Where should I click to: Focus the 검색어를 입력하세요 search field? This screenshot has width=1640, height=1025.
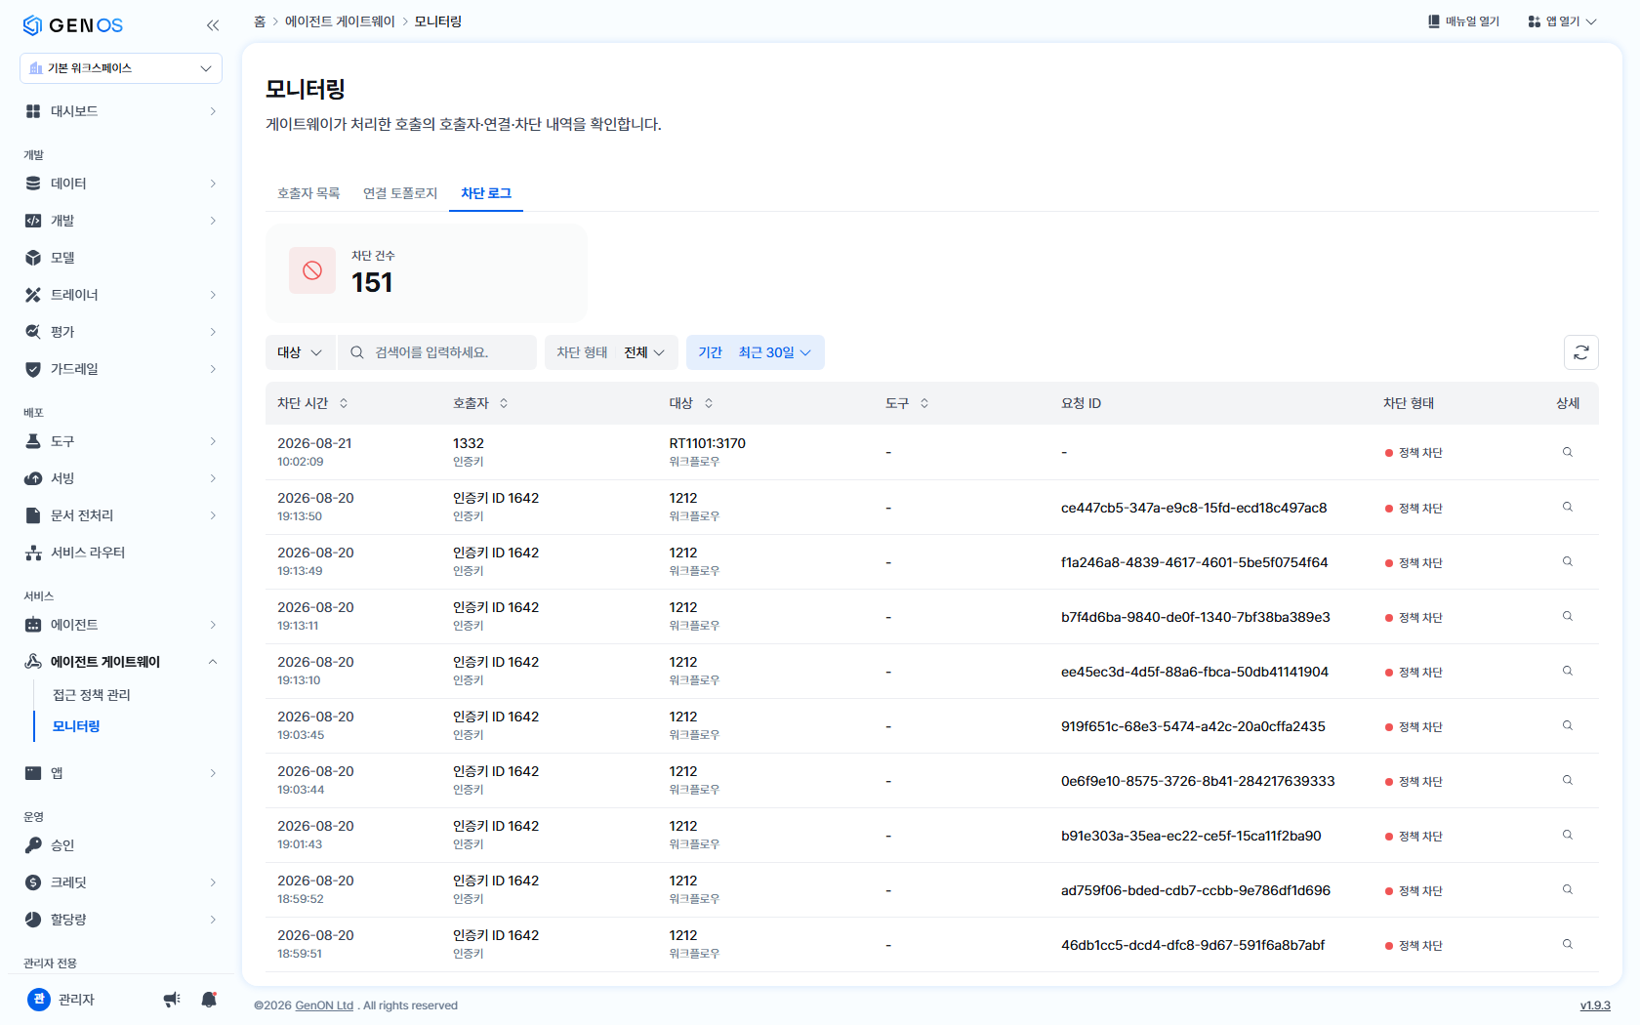point(437,352)
